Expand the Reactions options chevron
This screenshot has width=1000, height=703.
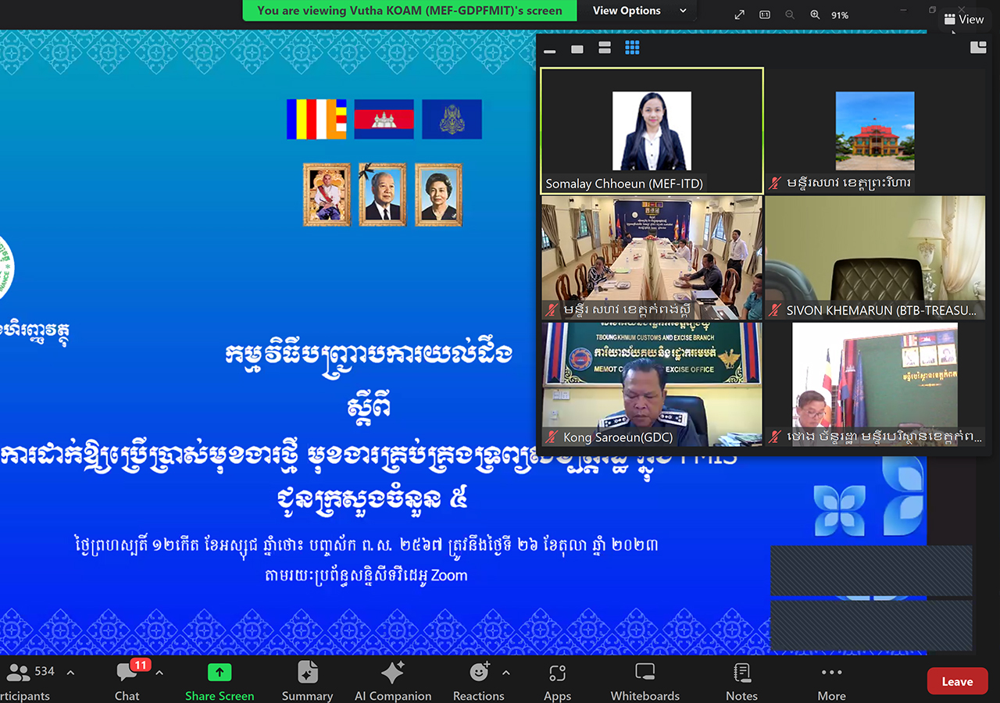tap(505, 673)
